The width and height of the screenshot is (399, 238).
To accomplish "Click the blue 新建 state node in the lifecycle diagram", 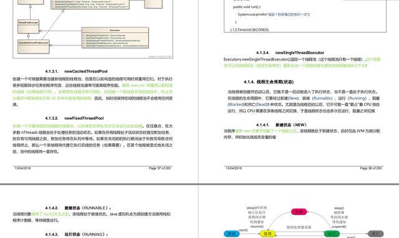I will click(x=231, y=234).
